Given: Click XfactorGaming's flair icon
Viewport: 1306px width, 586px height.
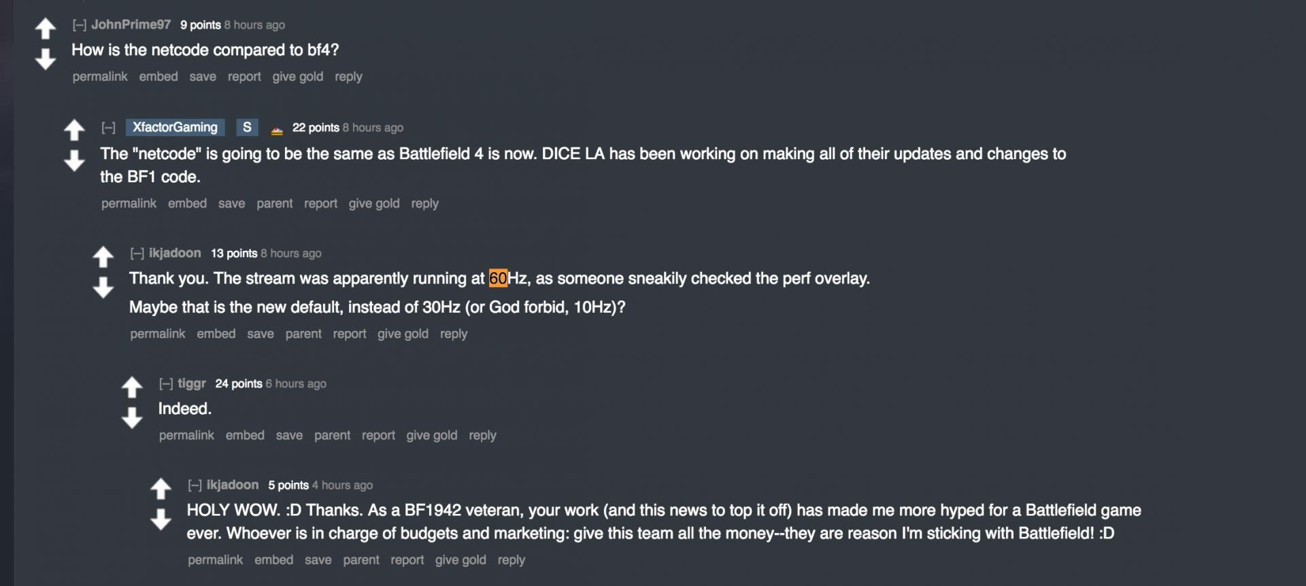Looking at the screenshot, I should pos(277,128).
